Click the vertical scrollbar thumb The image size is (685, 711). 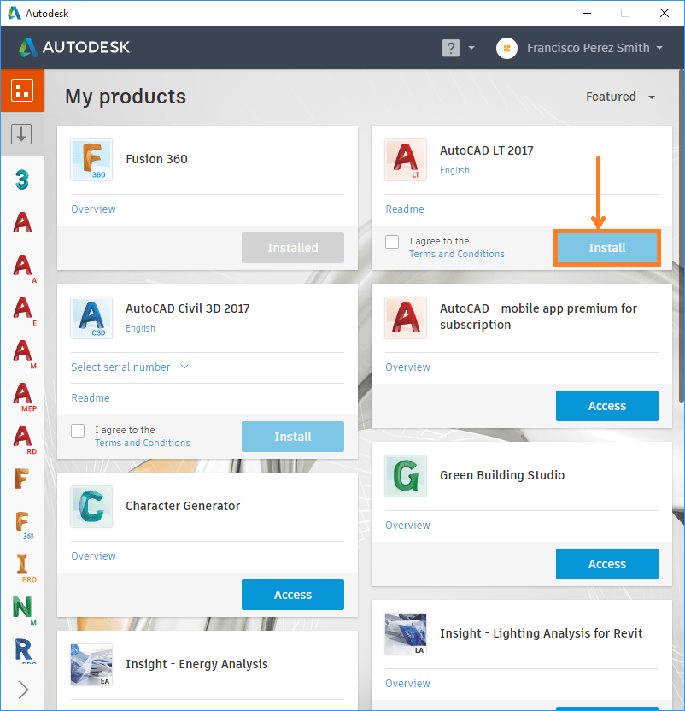point(682,236)
